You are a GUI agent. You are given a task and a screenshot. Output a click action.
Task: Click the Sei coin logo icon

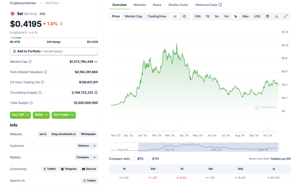pos(12,14)
